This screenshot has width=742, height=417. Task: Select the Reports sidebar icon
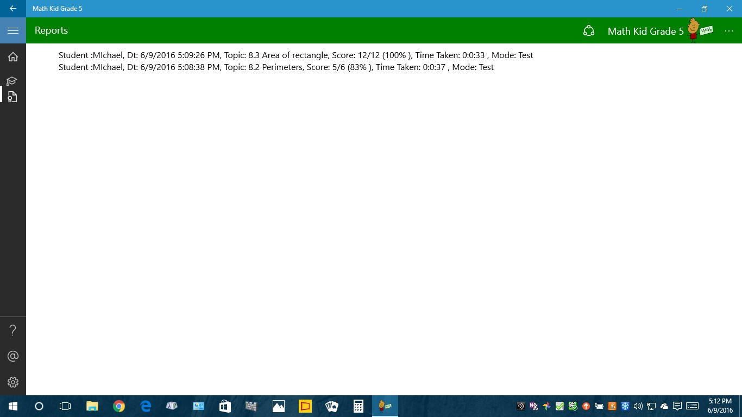pyautogui.click(x=12, y=97)
